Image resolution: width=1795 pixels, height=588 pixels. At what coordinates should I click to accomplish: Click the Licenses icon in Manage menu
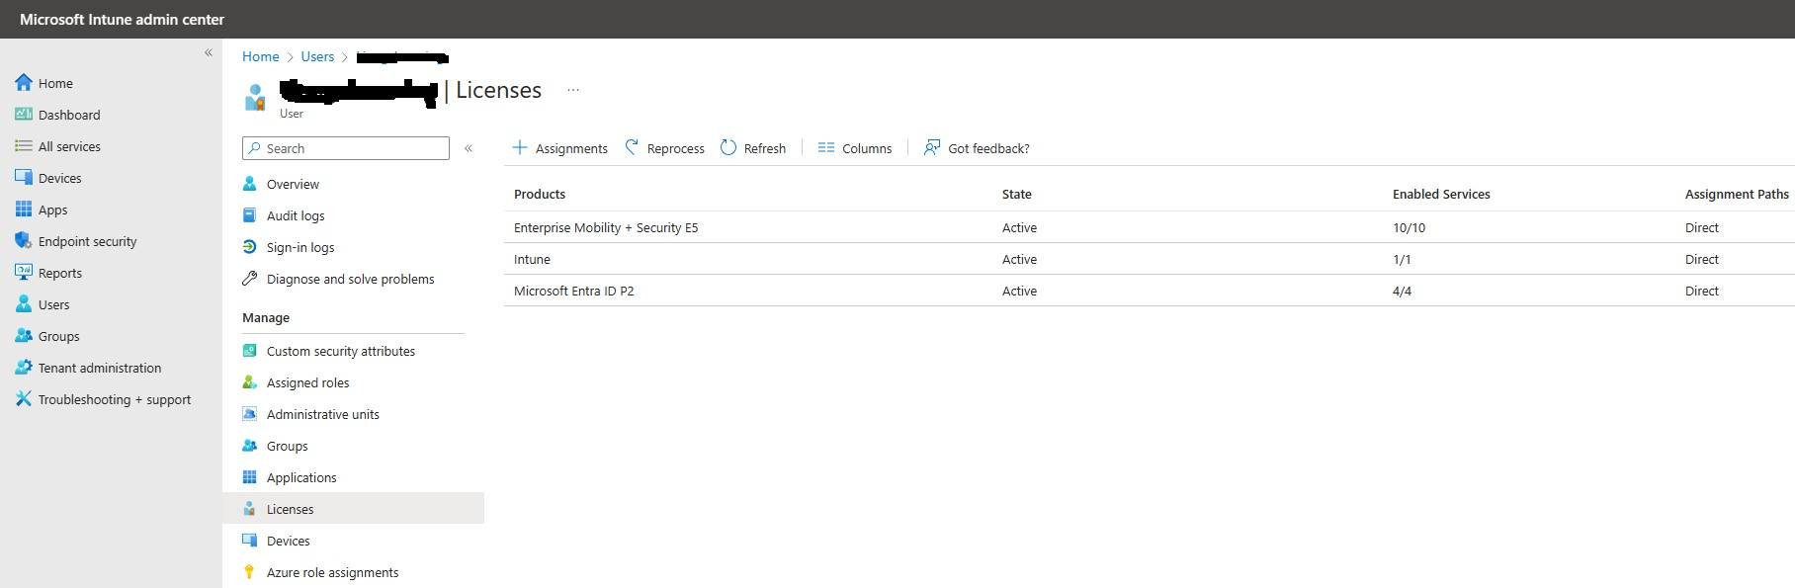pos(250,509)
